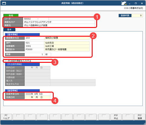Enable 外注契約情報を入力する checkbox

[x=6, y=61]
